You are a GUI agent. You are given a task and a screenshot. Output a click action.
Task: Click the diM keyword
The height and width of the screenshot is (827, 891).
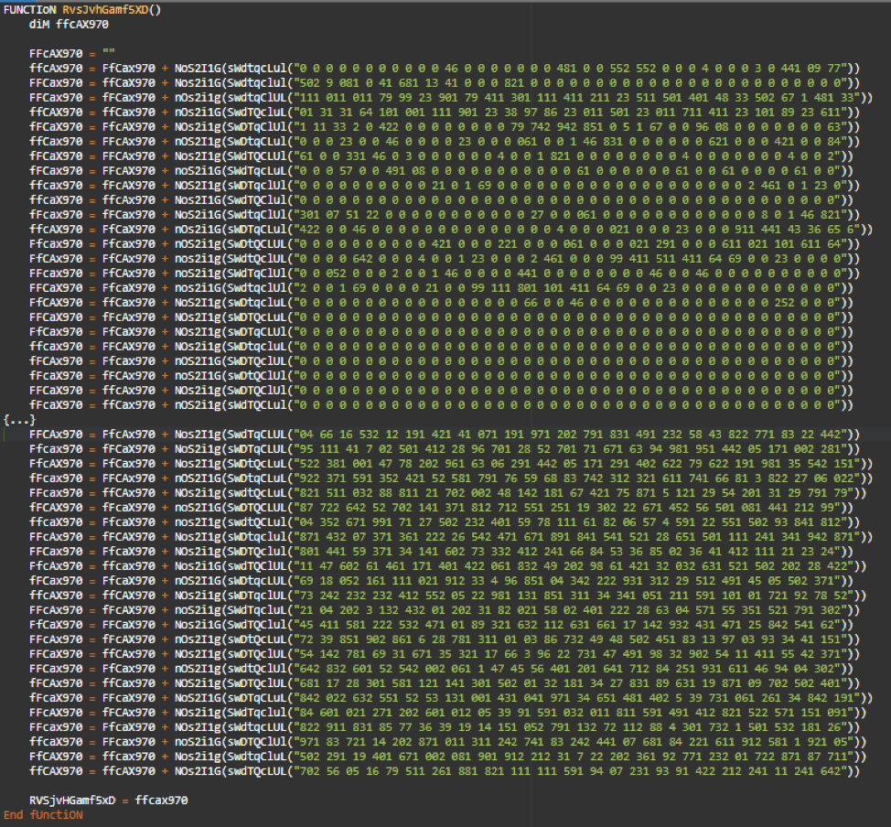39,24
